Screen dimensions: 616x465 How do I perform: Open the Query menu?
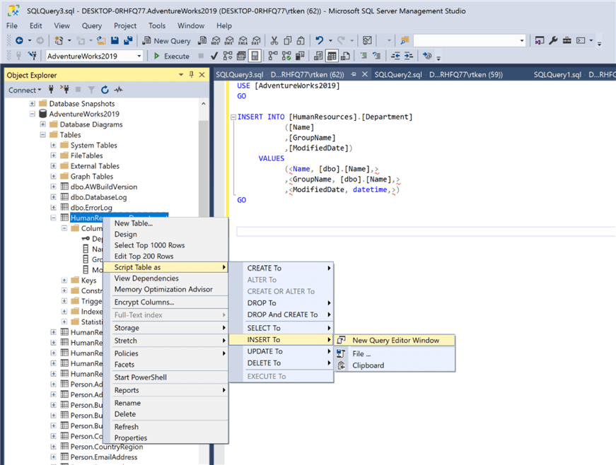point(91,25)
